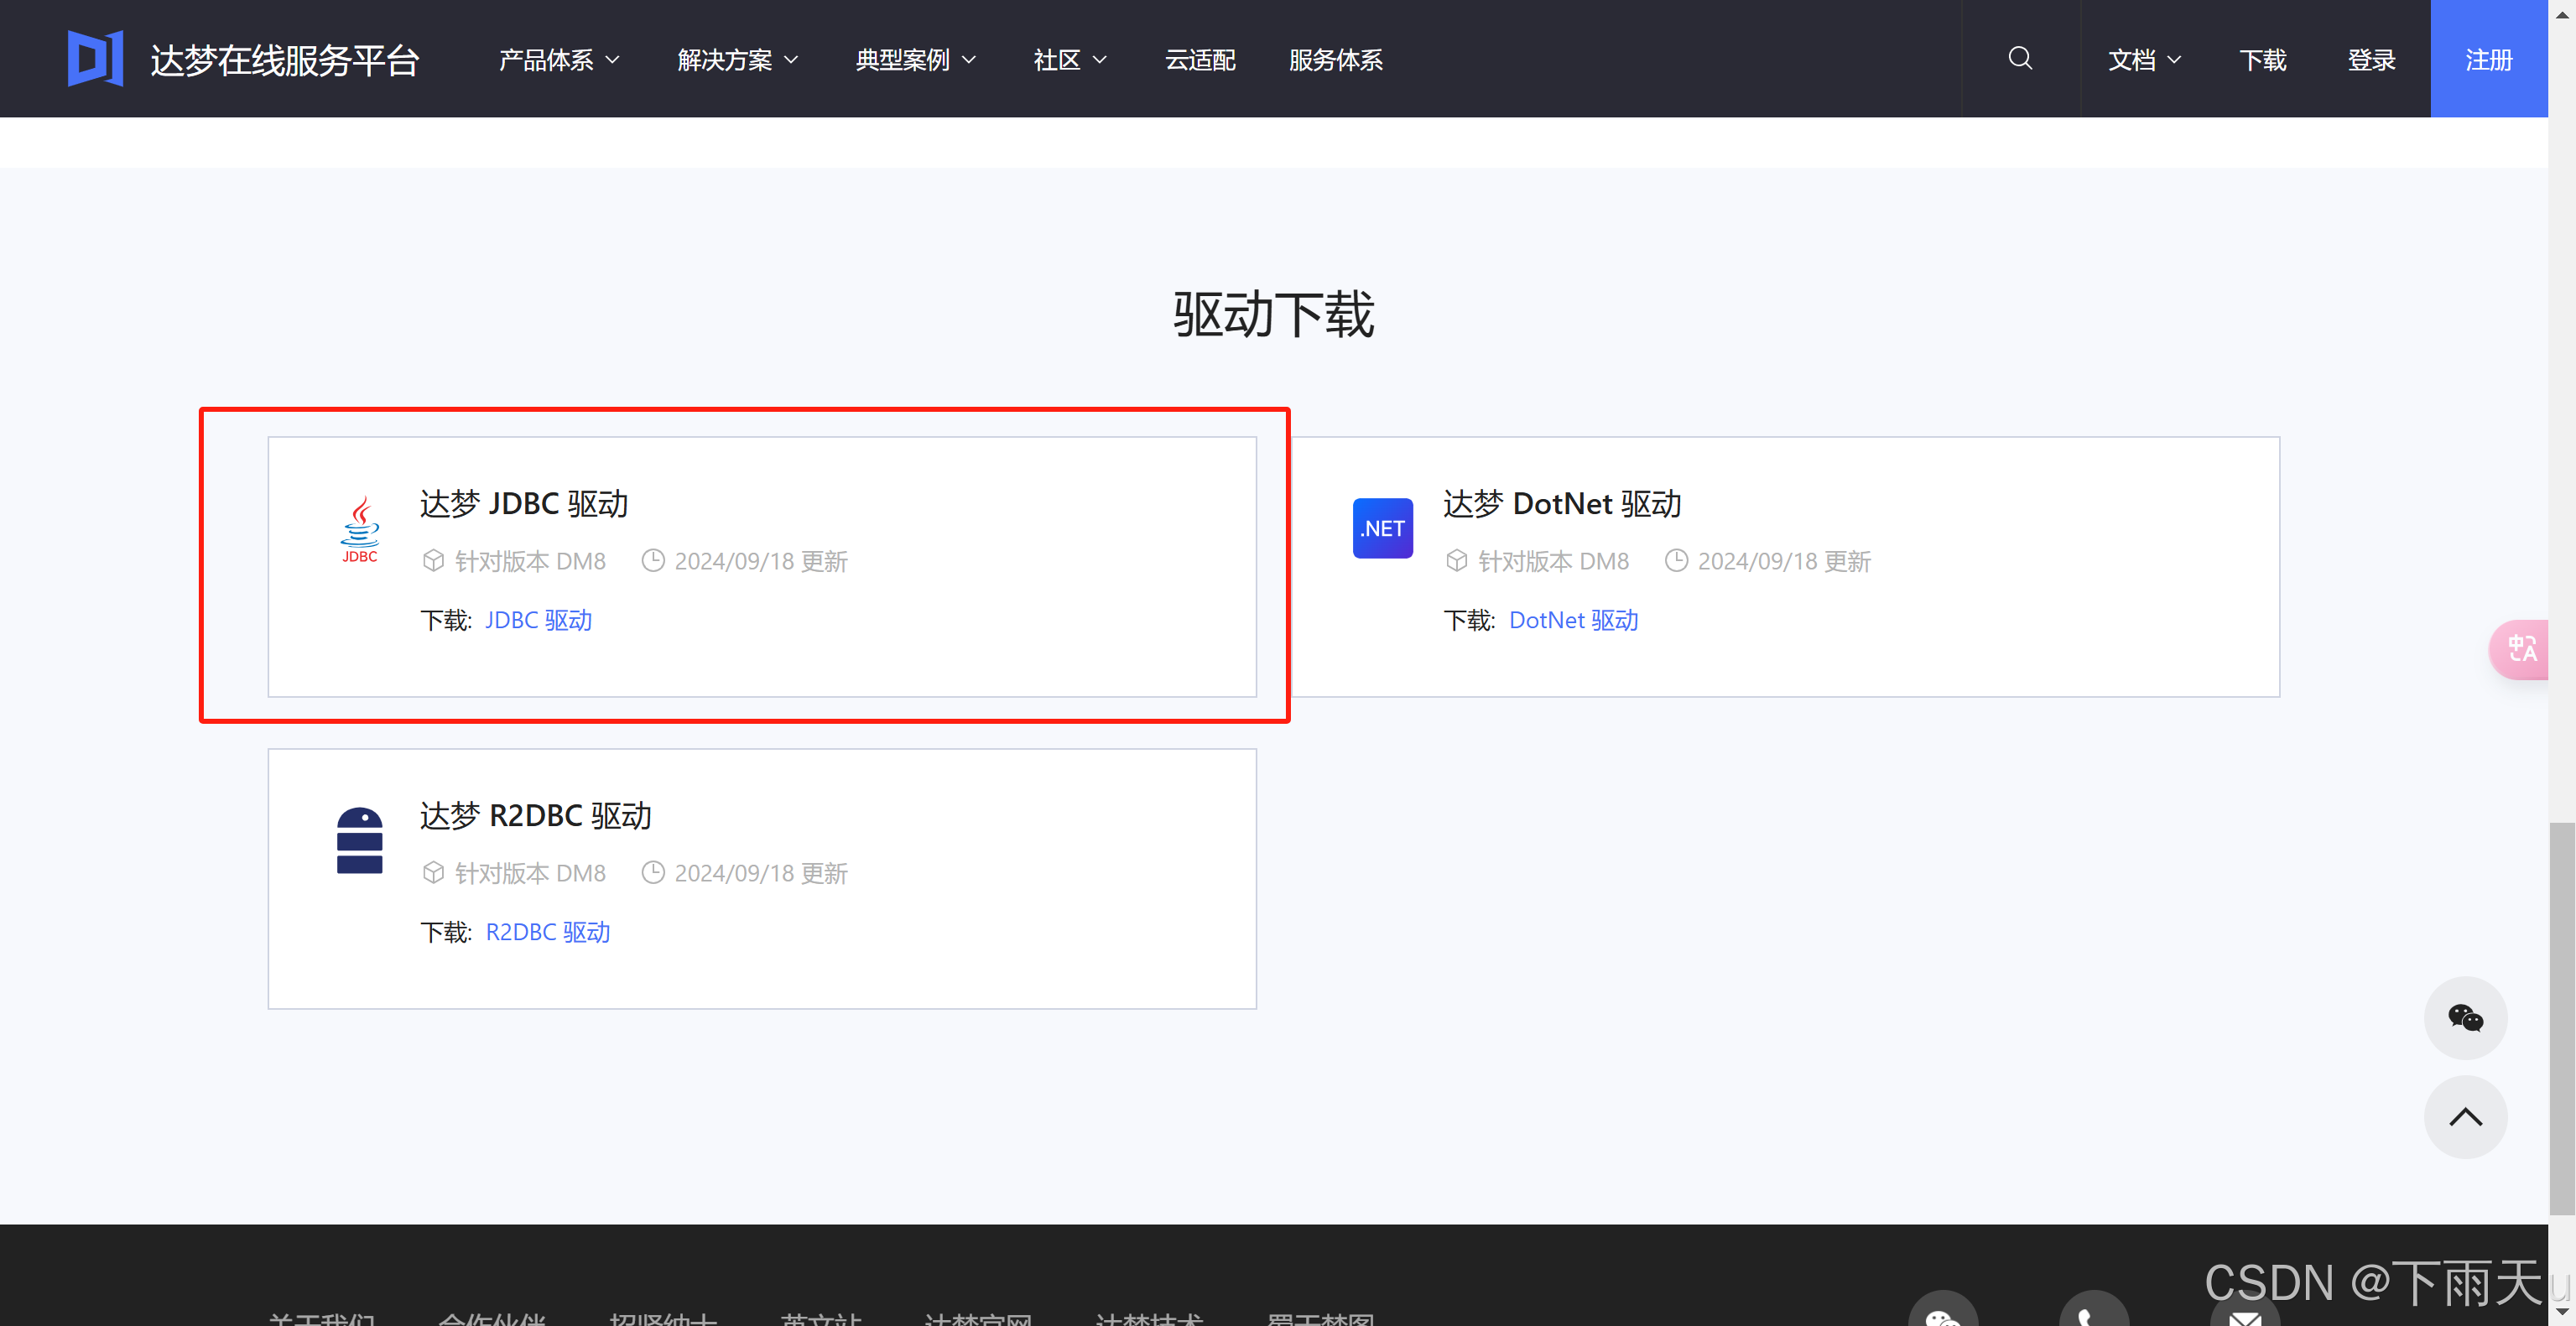Open the search magnifier in top bar

(2020, 59)
